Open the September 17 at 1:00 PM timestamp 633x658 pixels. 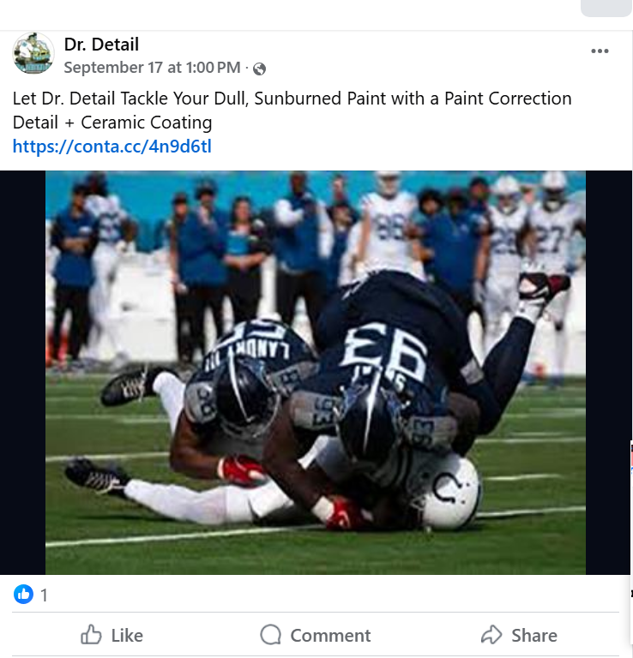click(152, 68)
